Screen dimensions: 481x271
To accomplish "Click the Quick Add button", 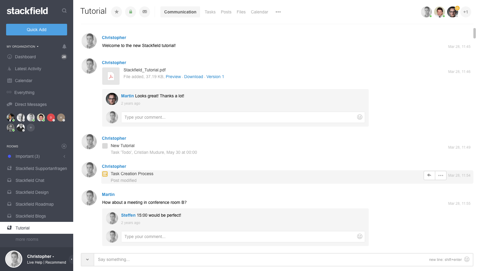I will (37, 30).
